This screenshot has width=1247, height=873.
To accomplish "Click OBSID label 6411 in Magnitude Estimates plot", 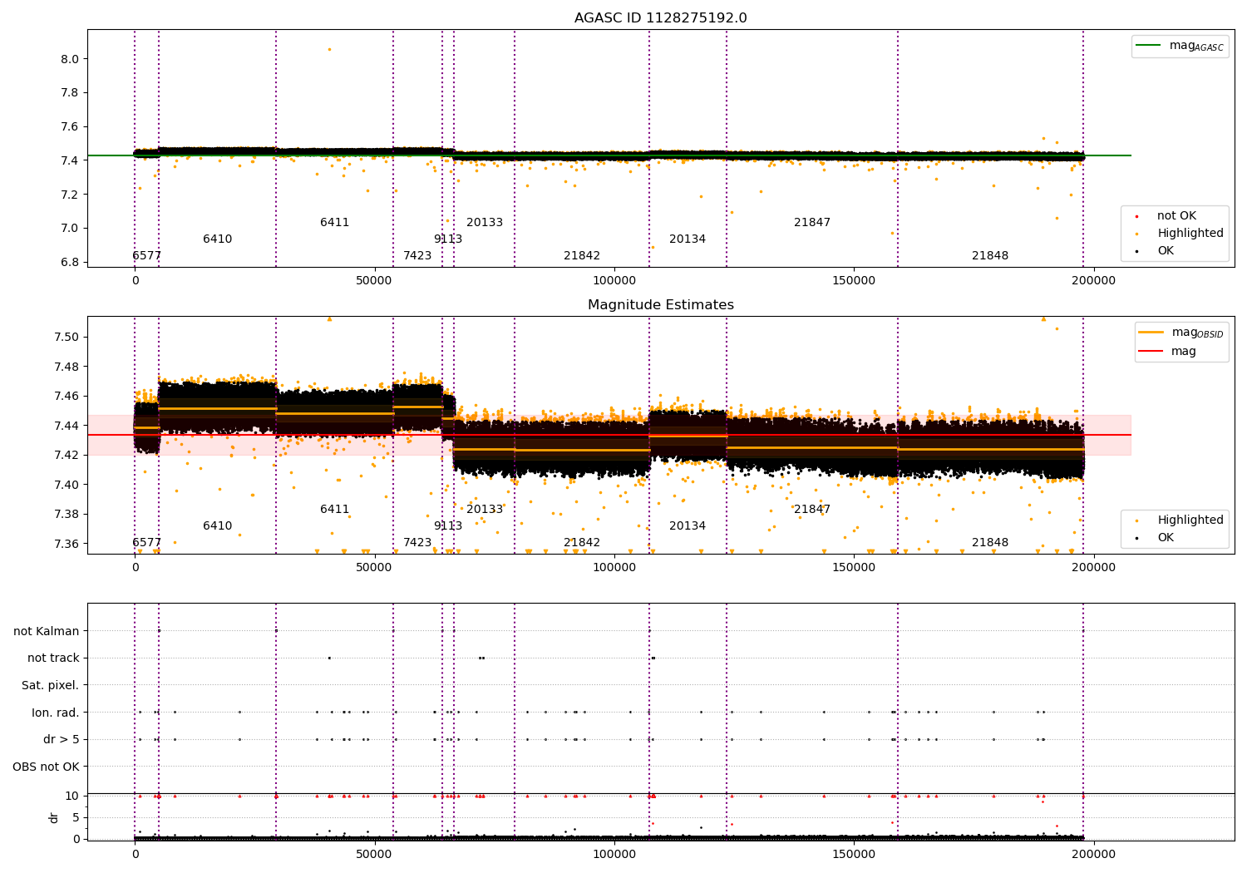I will pos(335,510).
